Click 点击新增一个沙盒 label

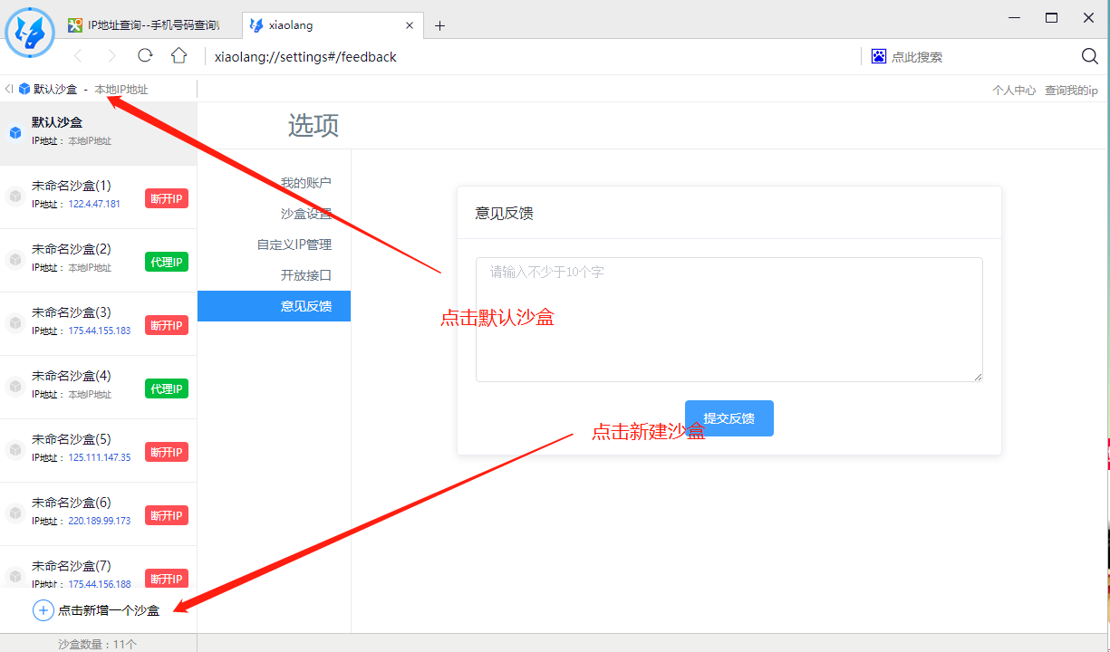110,610
